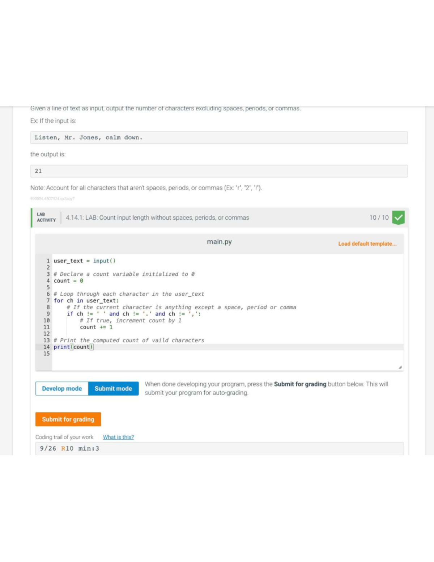This screenshot has height=562, width=434.
Task: Click the sample input 'Listen, Mr. Jones, calm down.'
Action: coord(219,138)
